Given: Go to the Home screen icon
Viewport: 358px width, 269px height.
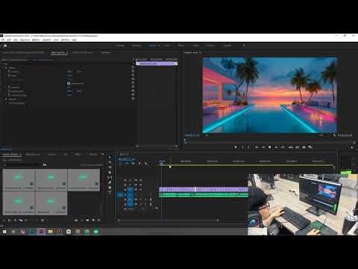Looking at the screenshot, I should (5, 46).
